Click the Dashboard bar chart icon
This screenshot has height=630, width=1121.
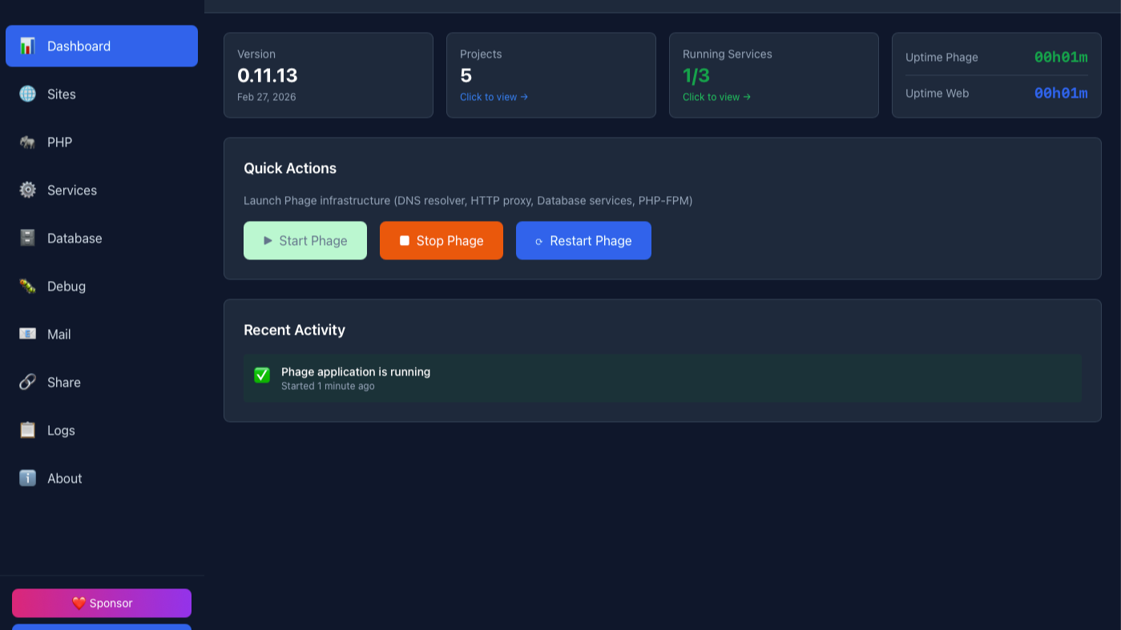27,46
